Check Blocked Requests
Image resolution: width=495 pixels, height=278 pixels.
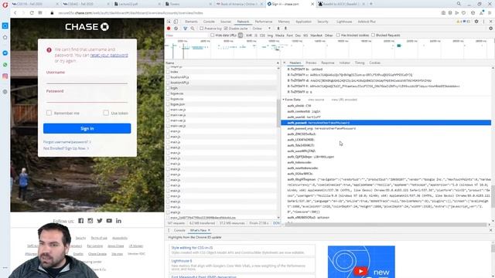point(373,36)
